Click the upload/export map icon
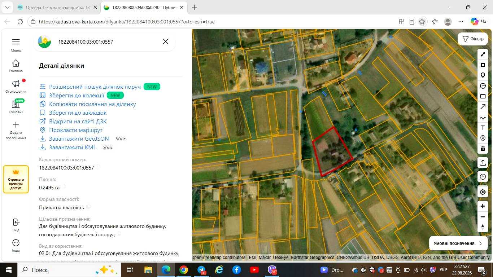The width and height of the screenshot is (493, 277). coord(483,163)
